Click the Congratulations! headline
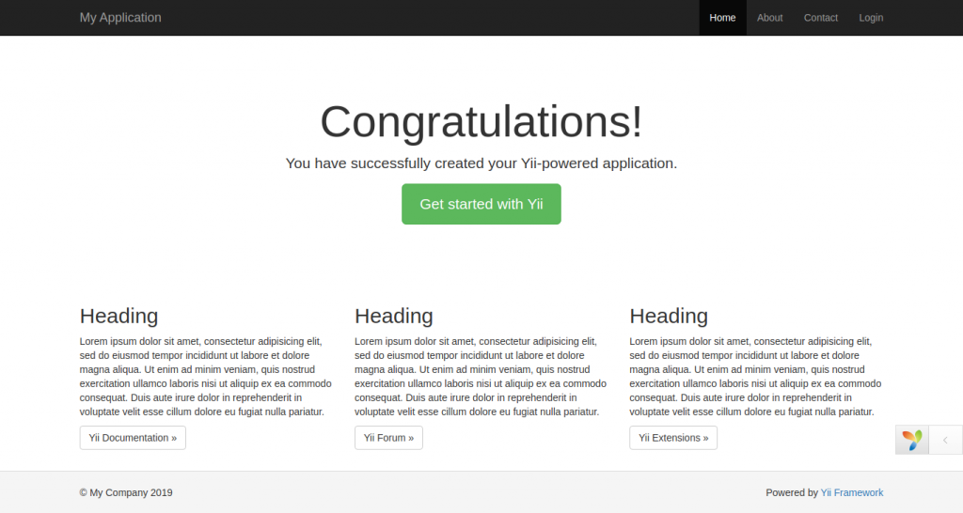 coord(481,122)
